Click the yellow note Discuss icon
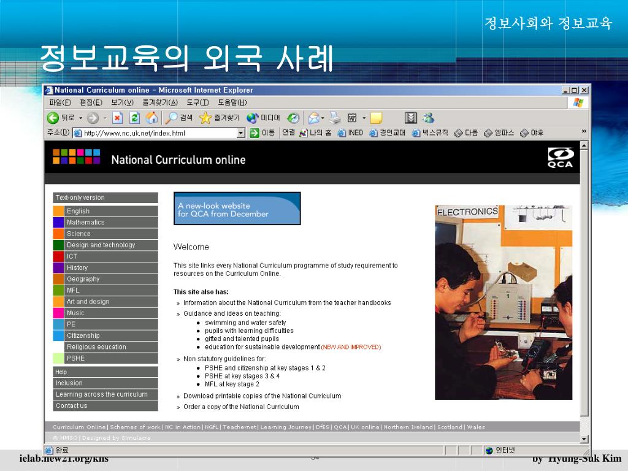This screenshot has width=628, height=471. coord(376,118)
